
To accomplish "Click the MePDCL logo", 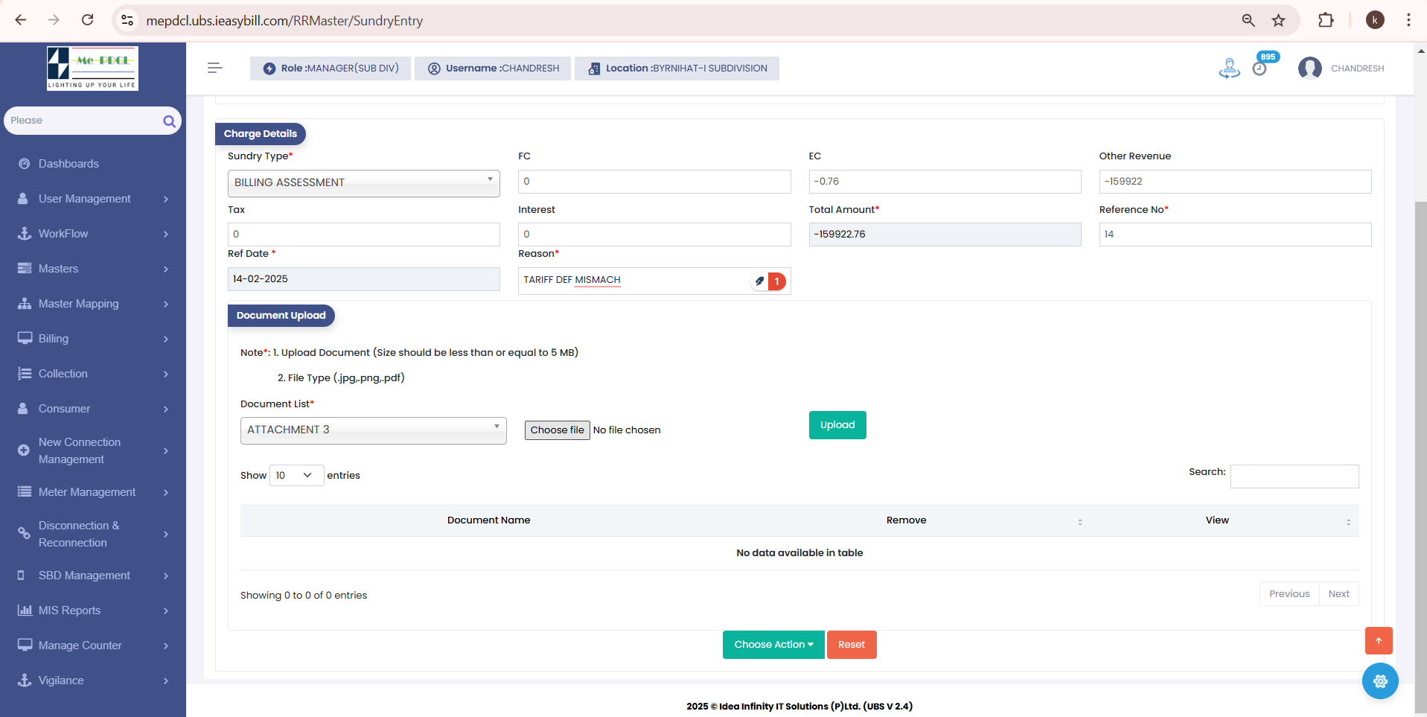I will pos(92,68).
